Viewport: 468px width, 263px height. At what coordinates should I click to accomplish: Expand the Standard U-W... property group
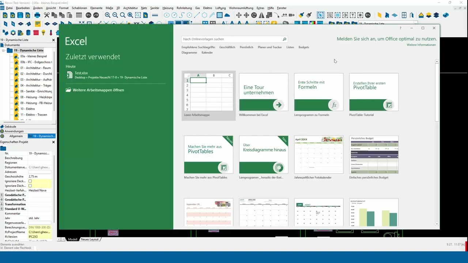2,209
